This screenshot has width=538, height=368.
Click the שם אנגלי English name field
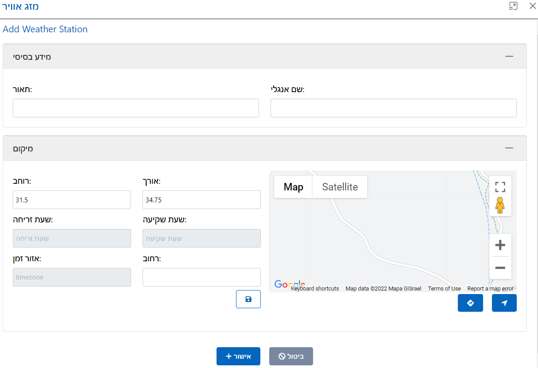pyautogui.click(x=393, y=108)
